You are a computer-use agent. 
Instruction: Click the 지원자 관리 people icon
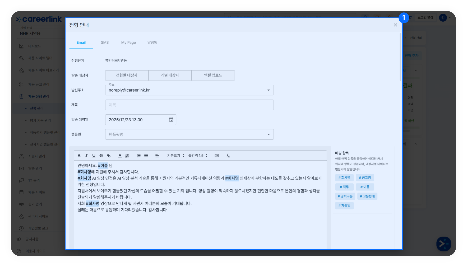point(21,156)
